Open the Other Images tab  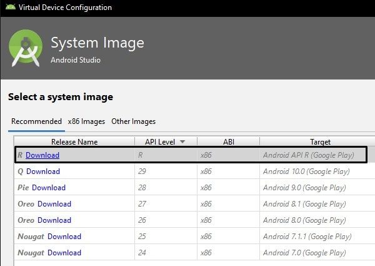[134, 121]
